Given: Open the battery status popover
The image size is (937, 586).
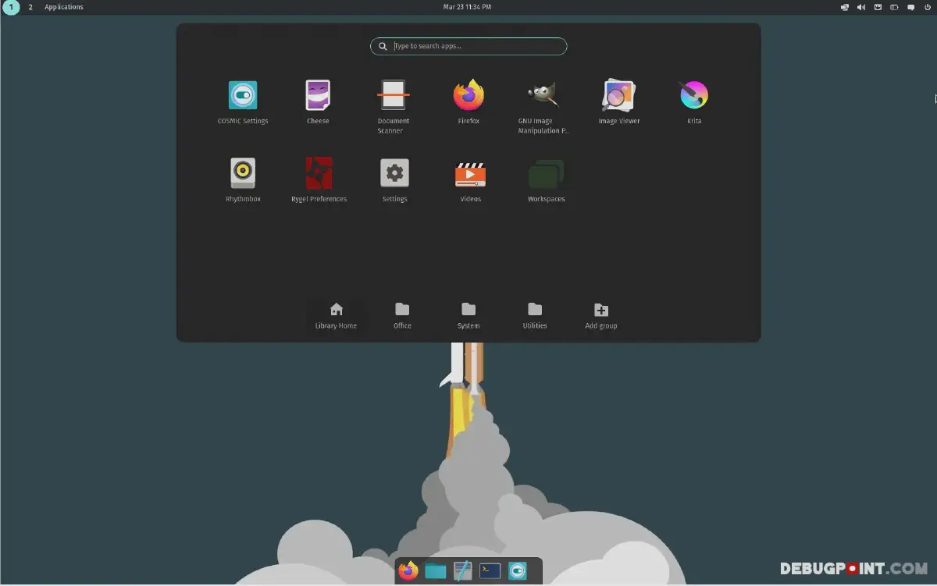Looking at the screenshot, I should click(892, 7).
